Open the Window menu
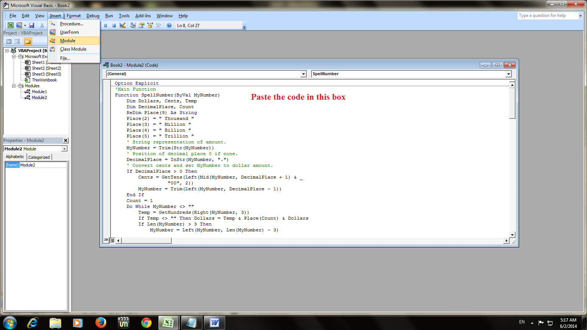587x330 pixels. [165, 16]
